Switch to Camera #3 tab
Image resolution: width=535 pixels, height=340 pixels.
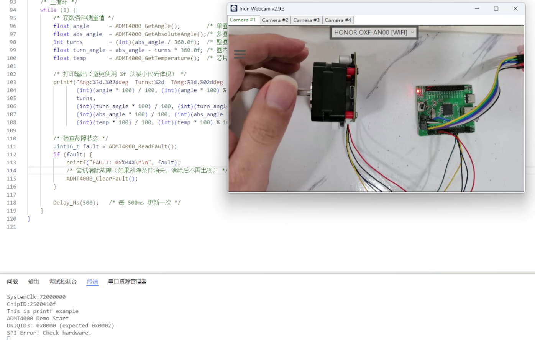(307, 20)
